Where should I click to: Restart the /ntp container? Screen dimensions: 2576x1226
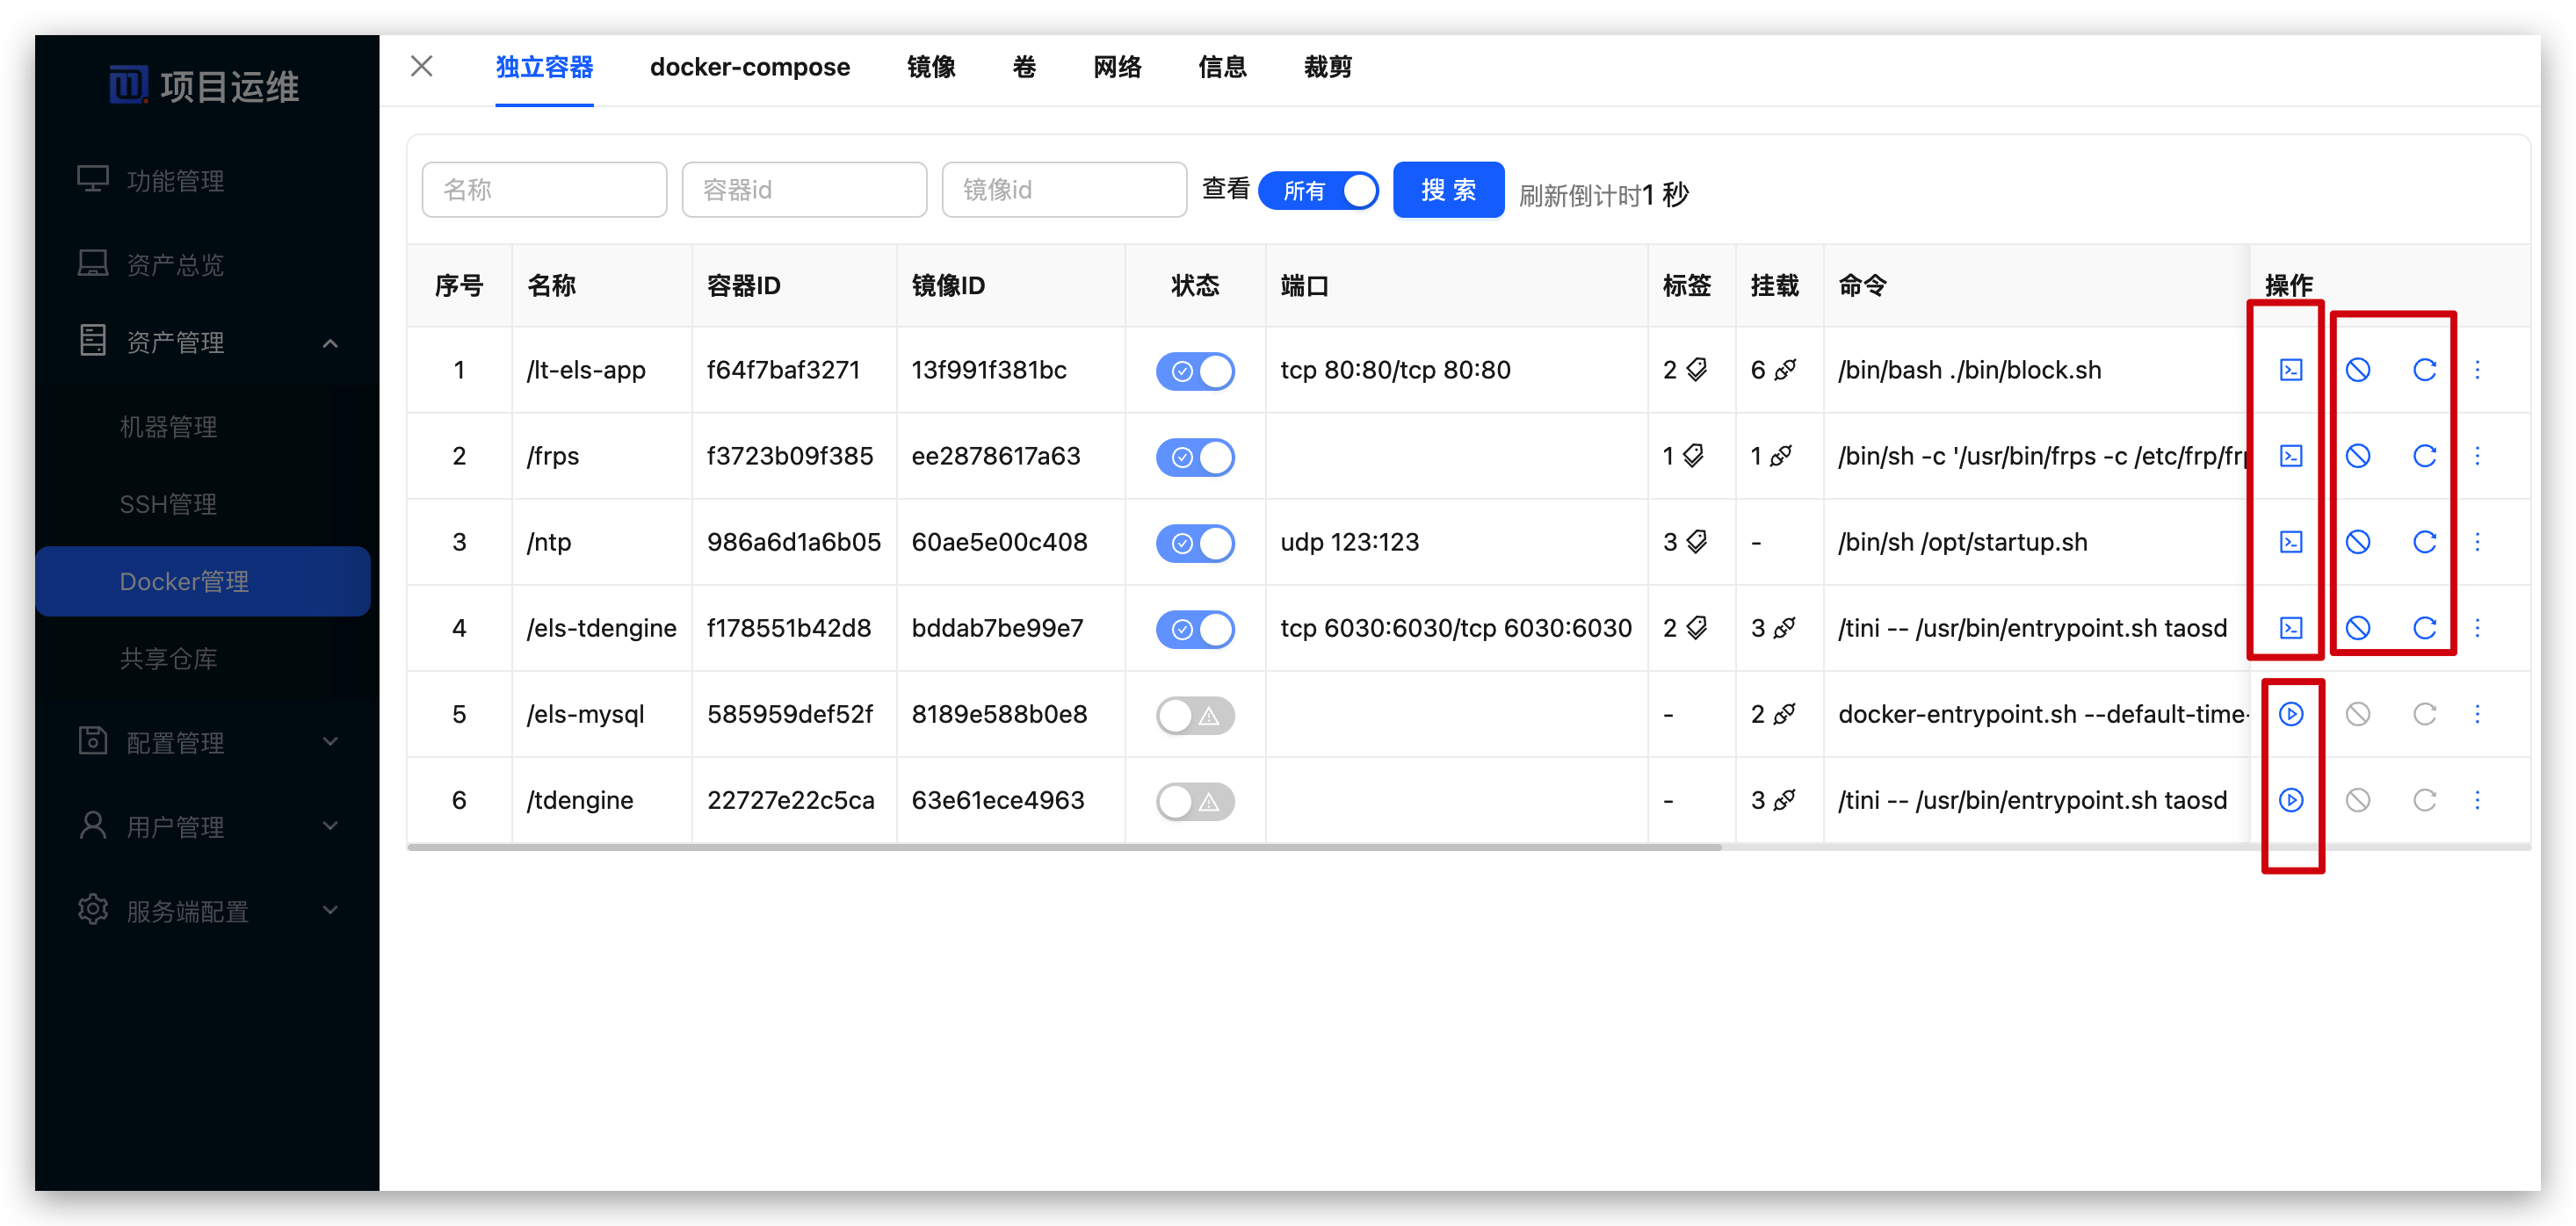(2424, 542)
